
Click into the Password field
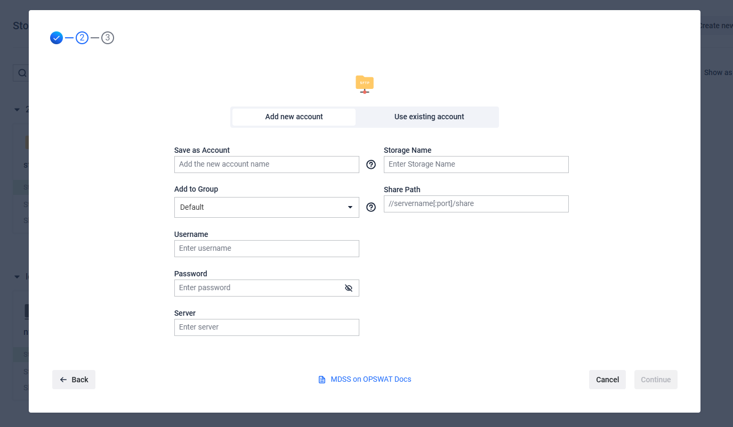tap(259, 288)
